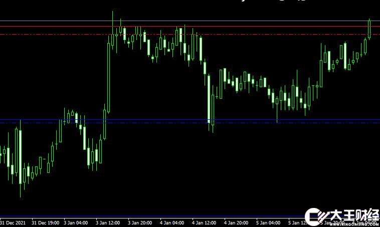Click the '31 Dec 2021' time axis label
This screenshot has width=380, height=227.
pyautogui.click(x=13, y=222)
